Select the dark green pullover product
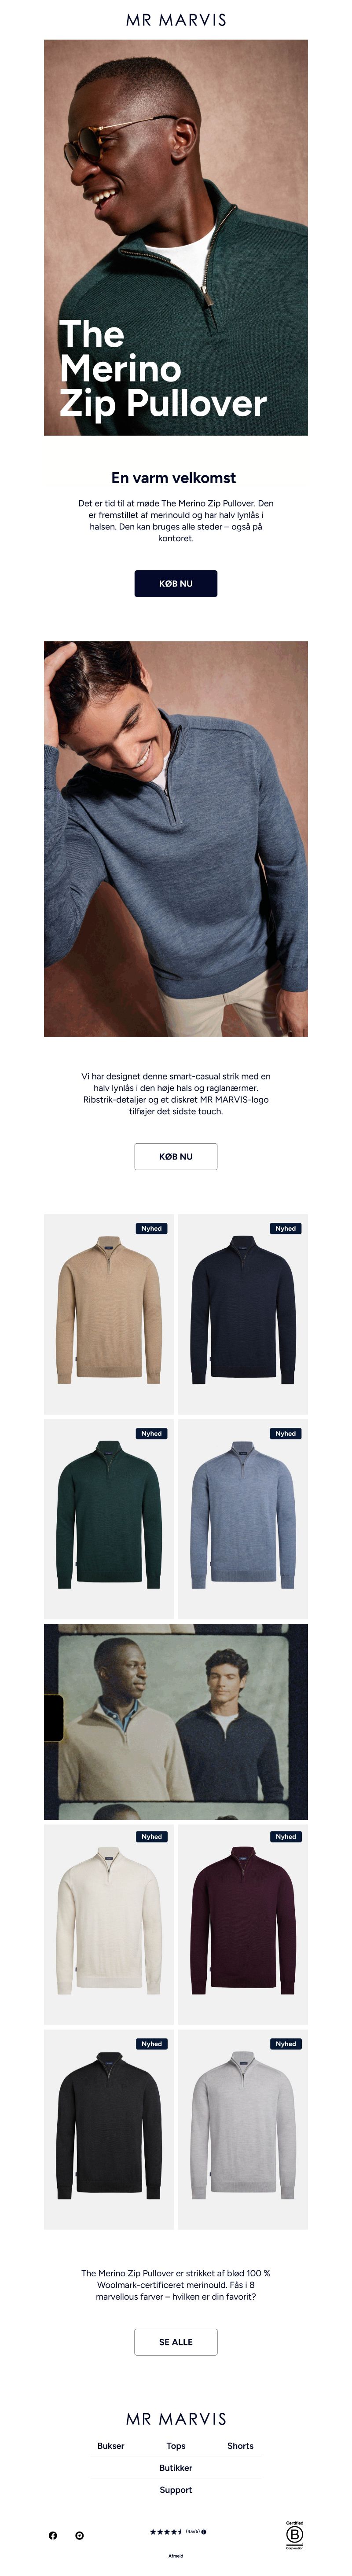Screen dimensions: 352x2576 (109, 1519)
